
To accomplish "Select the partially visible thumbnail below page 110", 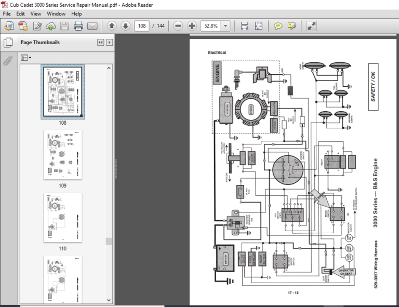I will (x=62, y=279).
